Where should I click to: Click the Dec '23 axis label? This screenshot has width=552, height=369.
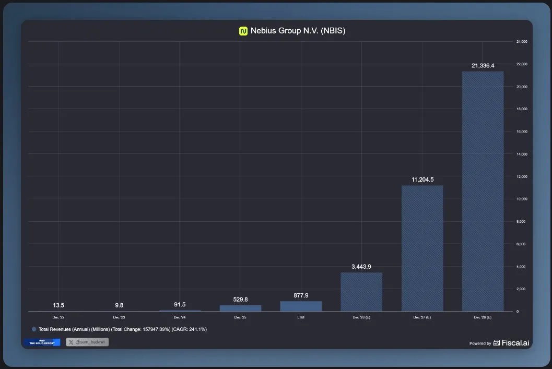pos(119,317)
